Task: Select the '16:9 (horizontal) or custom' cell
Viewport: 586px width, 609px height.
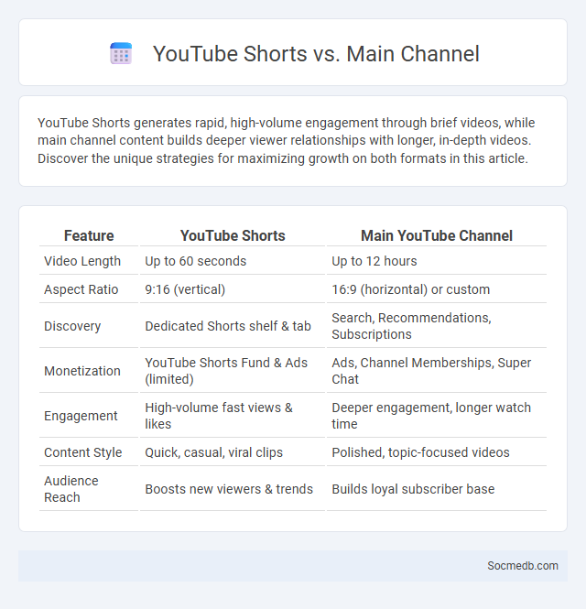Action: coord(437,289)
